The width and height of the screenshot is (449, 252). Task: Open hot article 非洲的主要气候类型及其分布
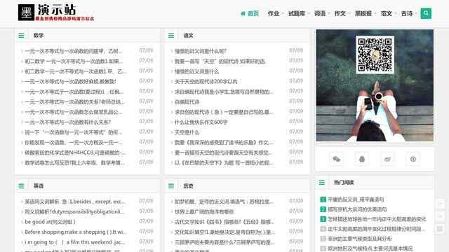tap(360, 239)
